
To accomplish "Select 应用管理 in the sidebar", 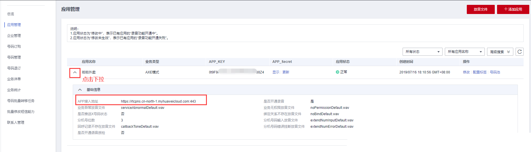I will point(14,25).
